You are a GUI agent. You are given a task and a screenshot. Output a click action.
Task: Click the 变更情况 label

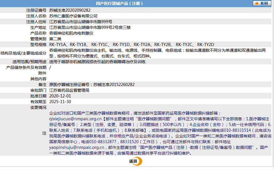pyautogui.click(x=38, y=107)
